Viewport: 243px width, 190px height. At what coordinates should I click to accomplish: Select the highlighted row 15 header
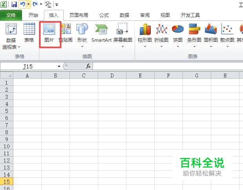coord(7,182)
